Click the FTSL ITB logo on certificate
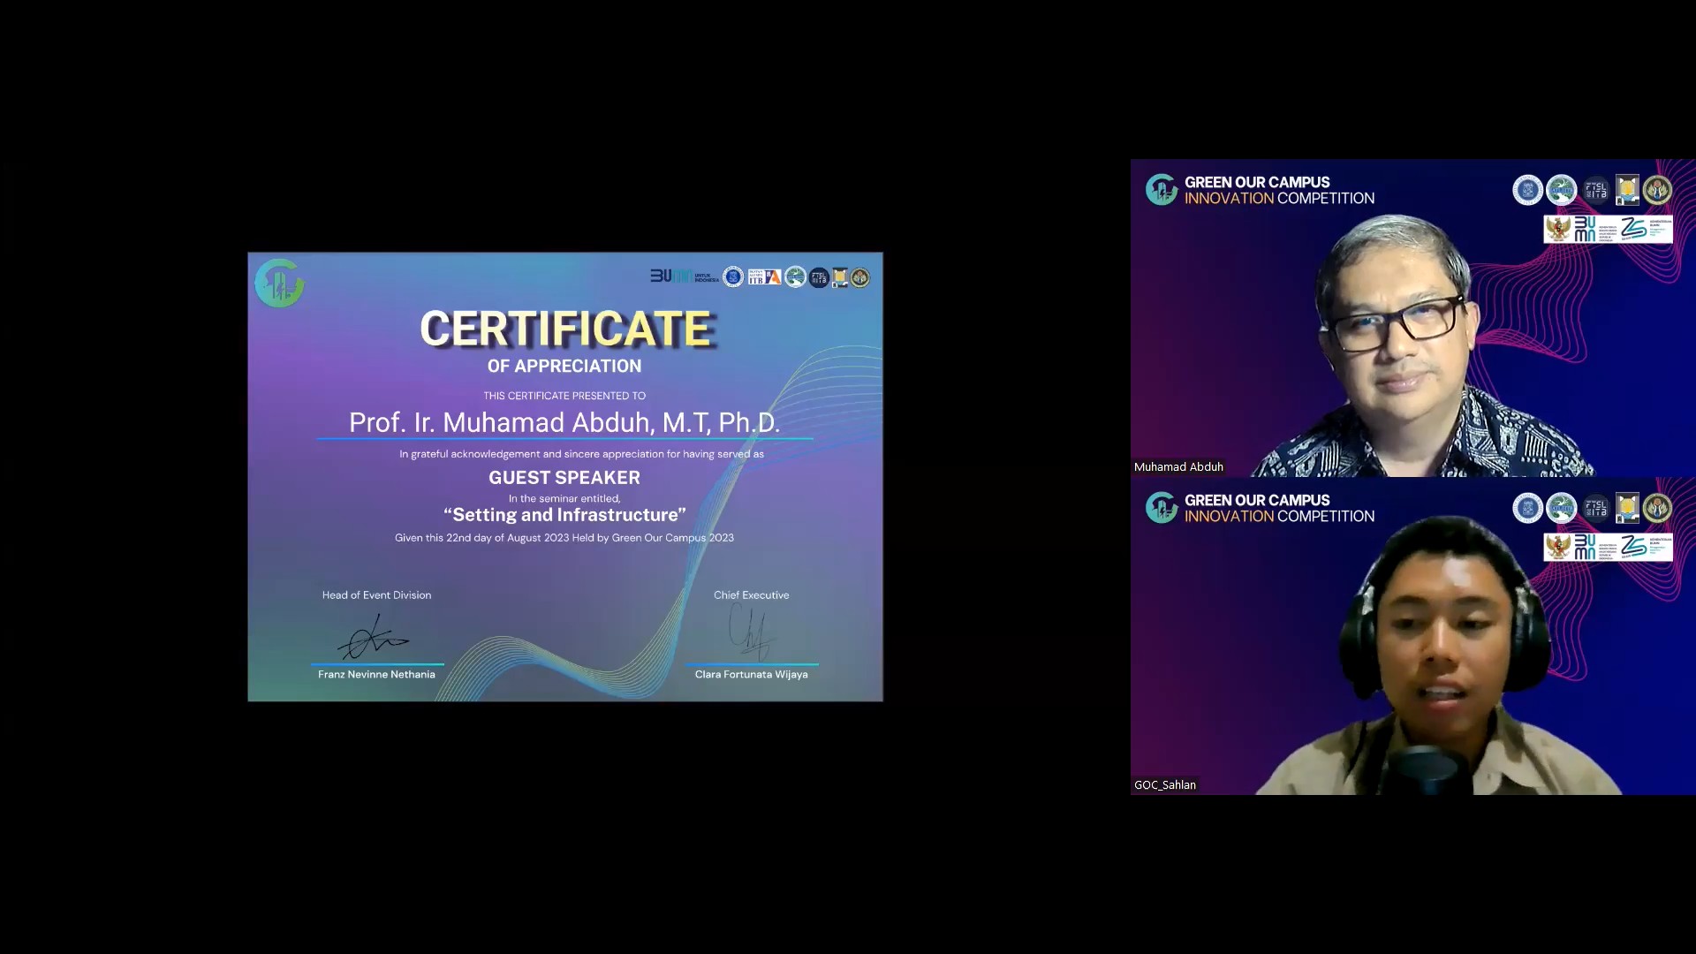Screen dimensions: 1696x954 [x=819, y=277]
